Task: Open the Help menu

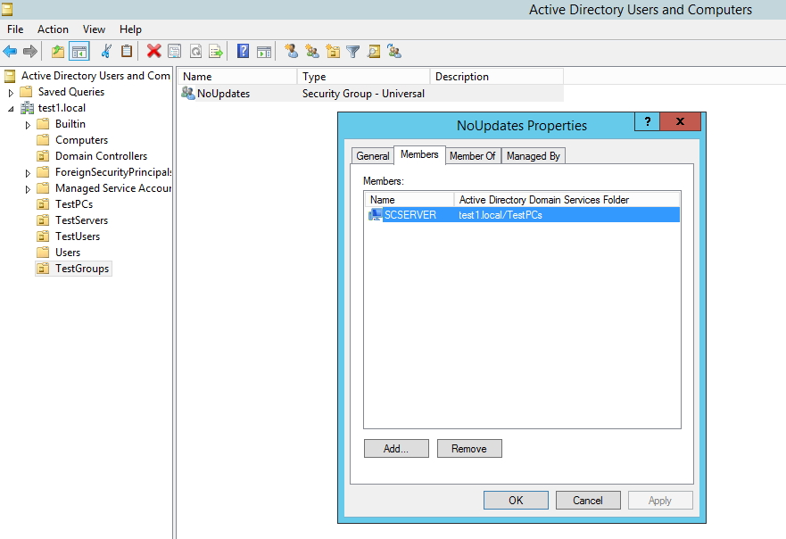Action: (x=130, y=29)
